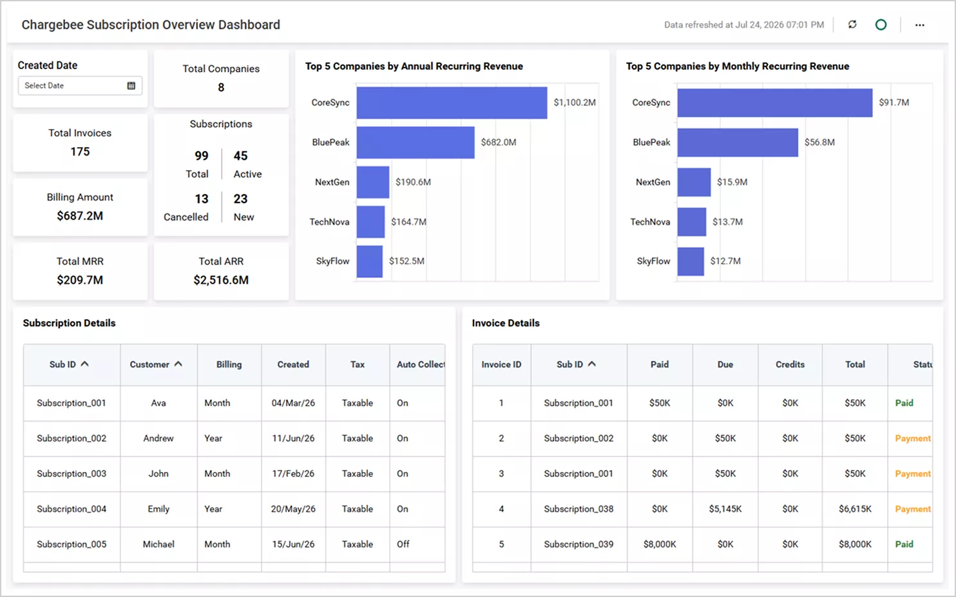This screenshot has height=597, width=956.
Task: Click the $6,615K total amount
Action: 855,509
